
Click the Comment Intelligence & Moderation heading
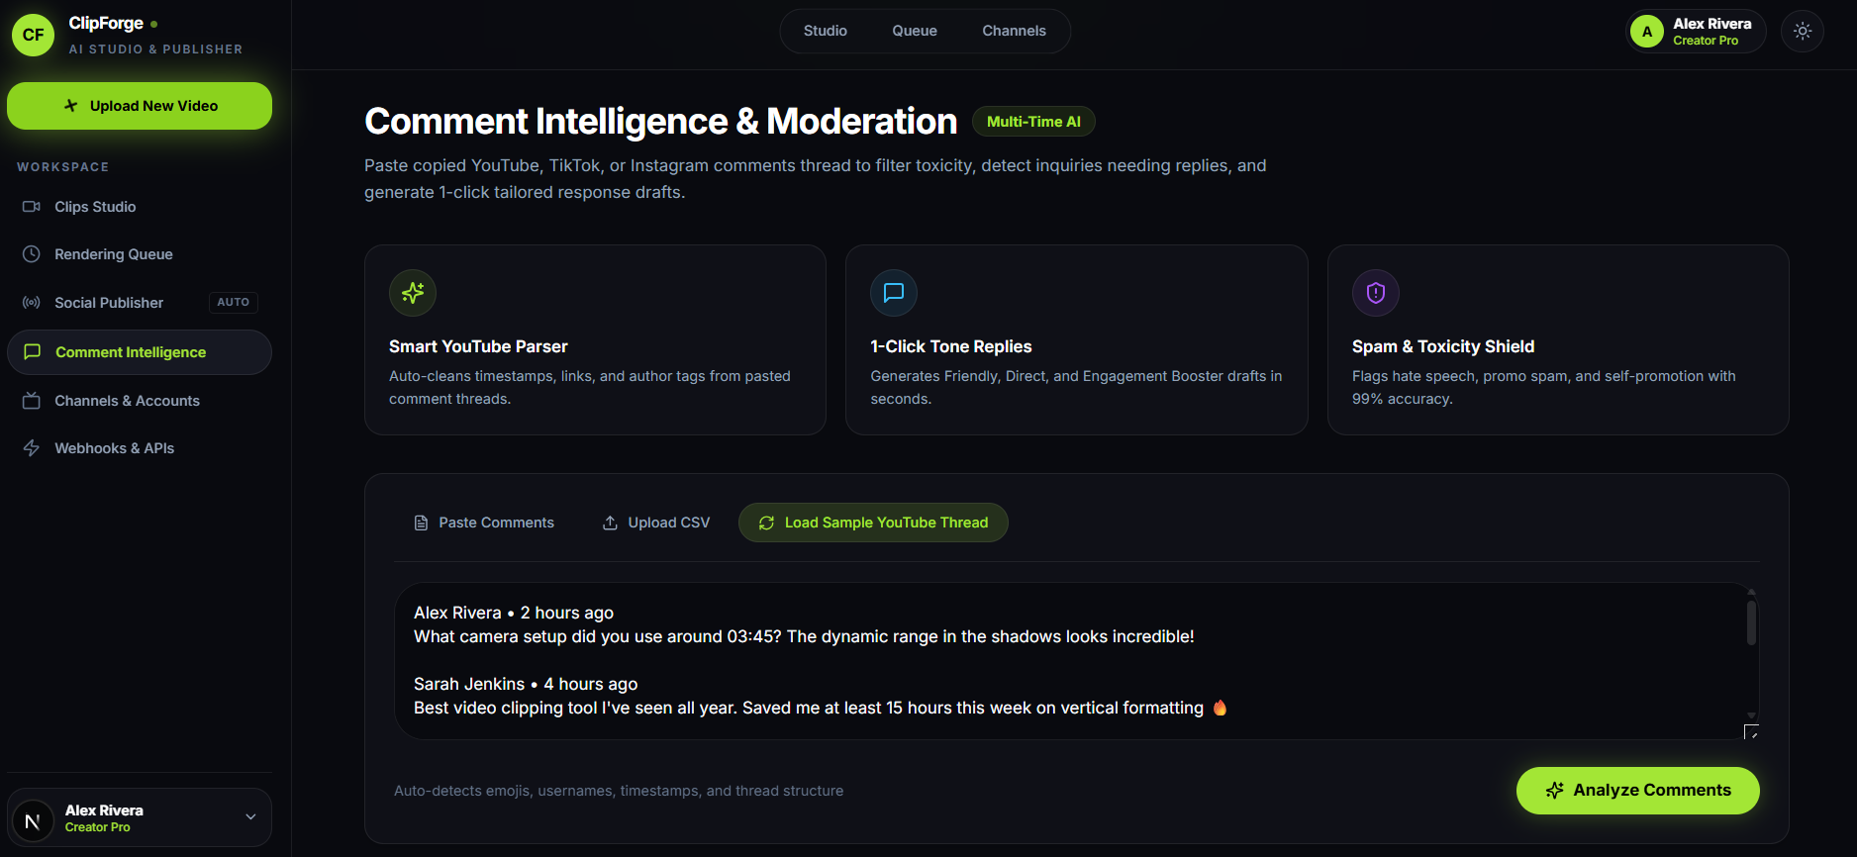[660, 122]
